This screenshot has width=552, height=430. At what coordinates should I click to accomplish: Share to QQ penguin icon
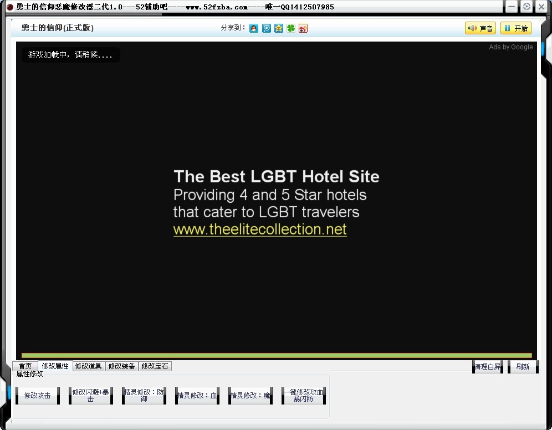(x=254, y=28)
